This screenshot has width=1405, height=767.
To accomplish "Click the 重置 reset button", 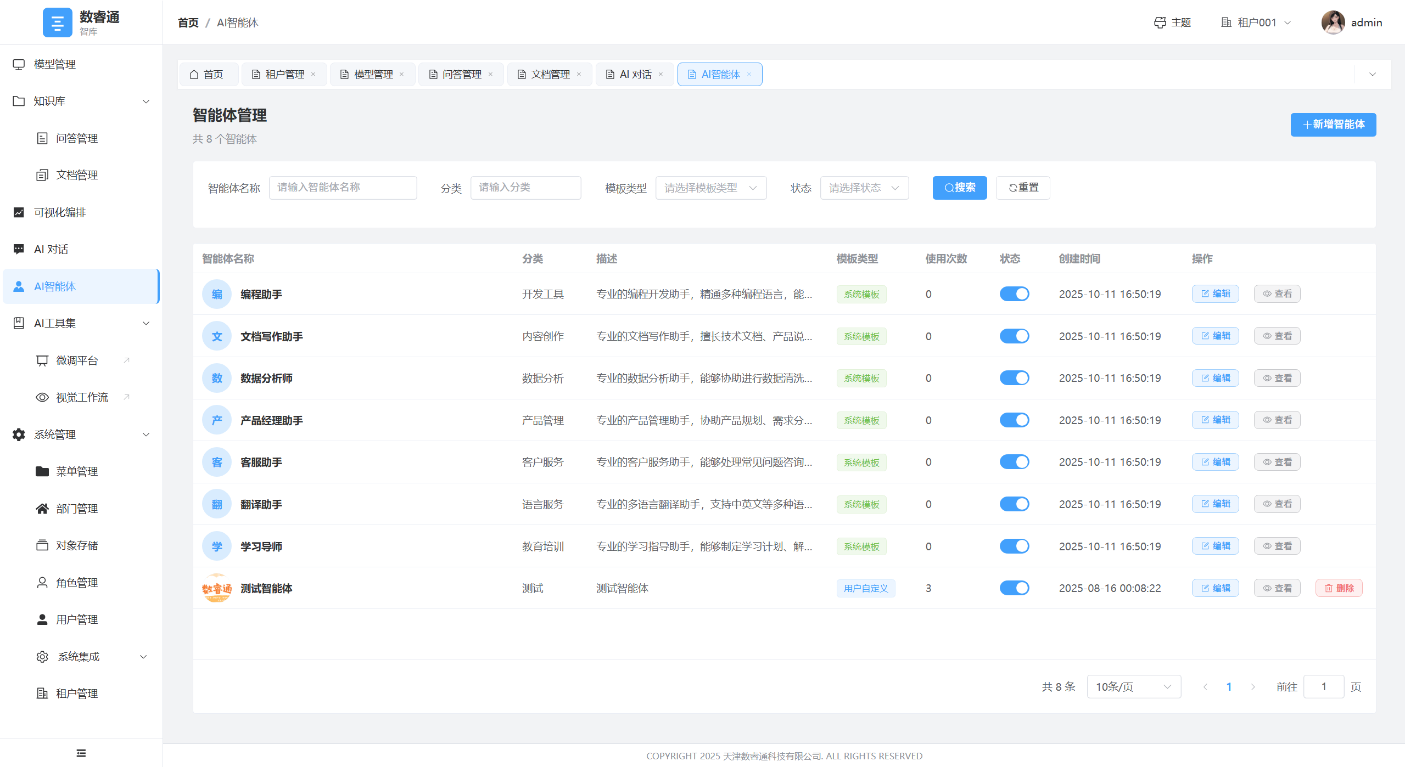I will click(1023, 188).
